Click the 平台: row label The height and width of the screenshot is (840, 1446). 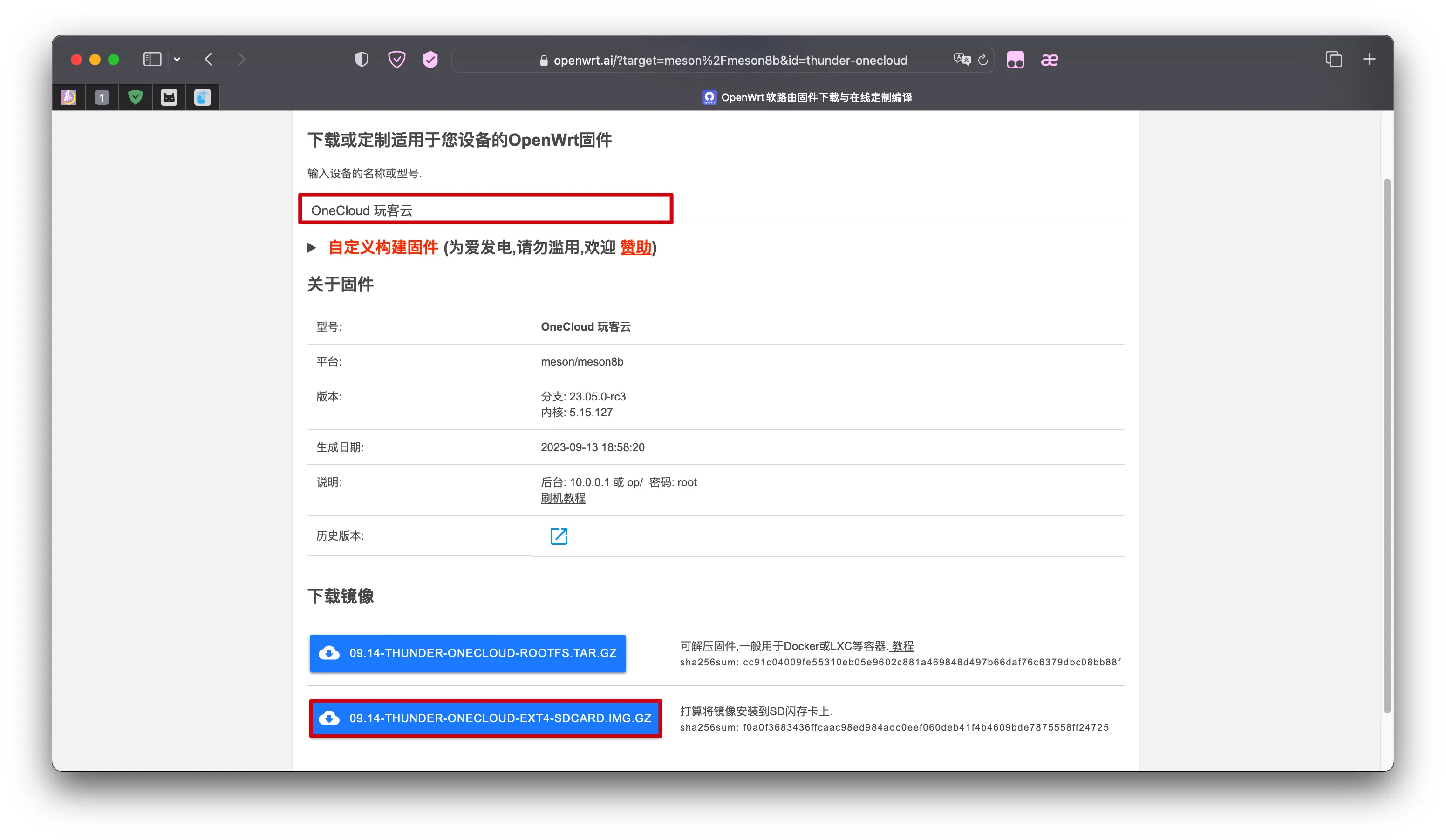(329, 362)
